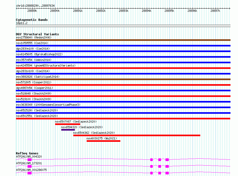The height and width of the screenshot is (176, 238).
Task: Select the red bar under nsv571805
Action: (123, 85)
